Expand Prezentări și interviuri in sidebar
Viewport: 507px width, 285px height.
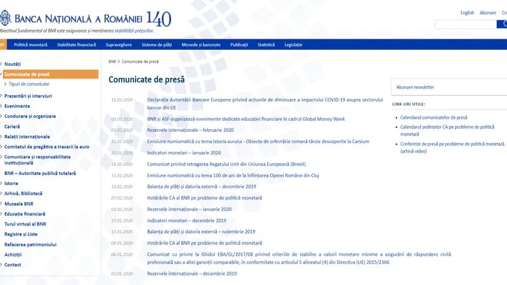(28, 96)
